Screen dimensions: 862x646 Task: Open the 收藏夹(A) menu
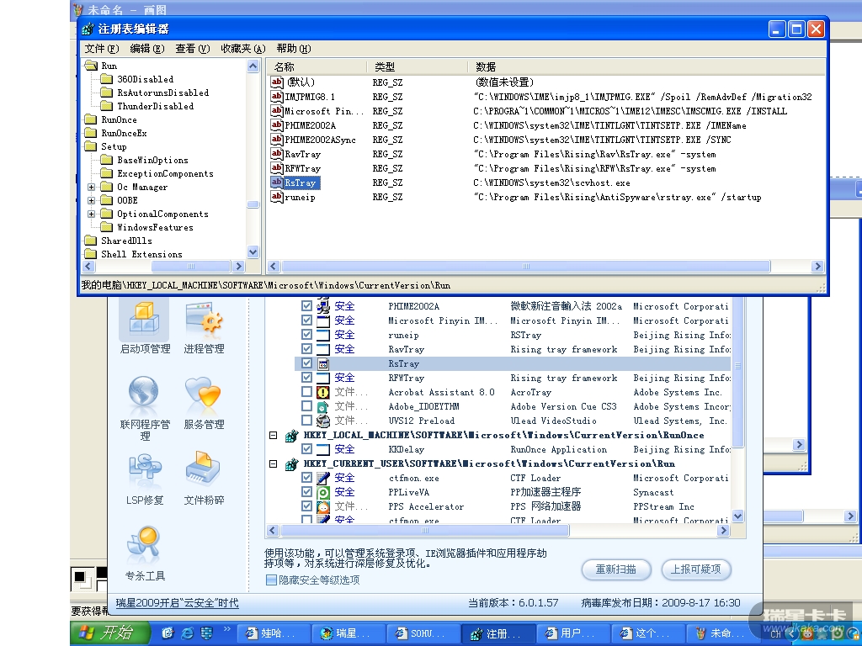243,48
